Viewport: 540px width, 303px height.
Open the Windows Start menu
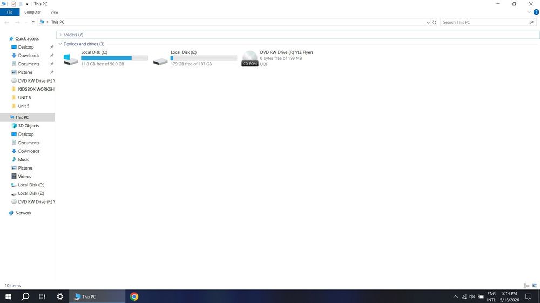pos(8,297)
